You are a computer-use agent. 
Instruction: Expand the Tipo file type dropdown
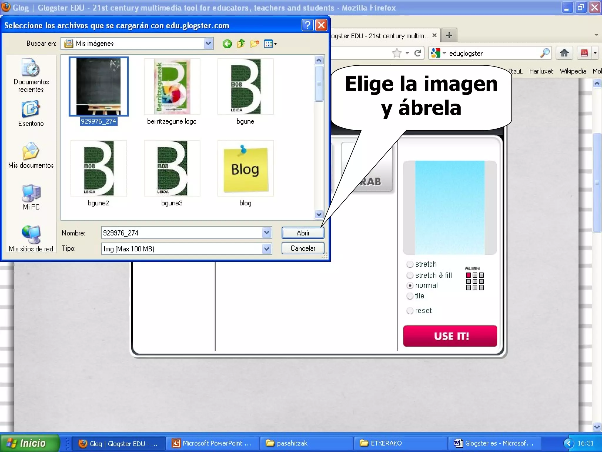267,249
